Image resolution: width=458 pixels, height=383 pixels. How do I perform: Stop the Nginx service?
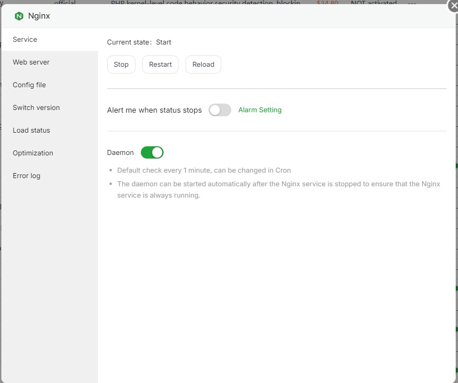[121, 65]
